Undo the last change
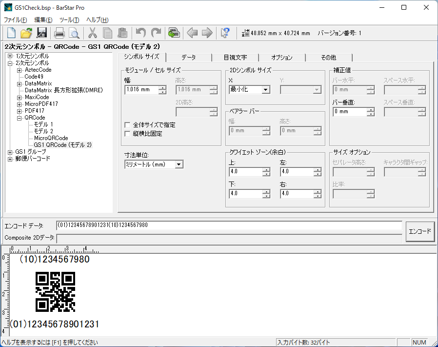Viewport: 438px width, 347px height. point(141,33)
